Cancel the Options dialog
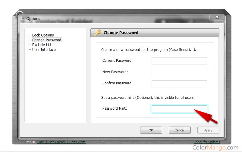The image size is (242, 154). tap(179, 130)
